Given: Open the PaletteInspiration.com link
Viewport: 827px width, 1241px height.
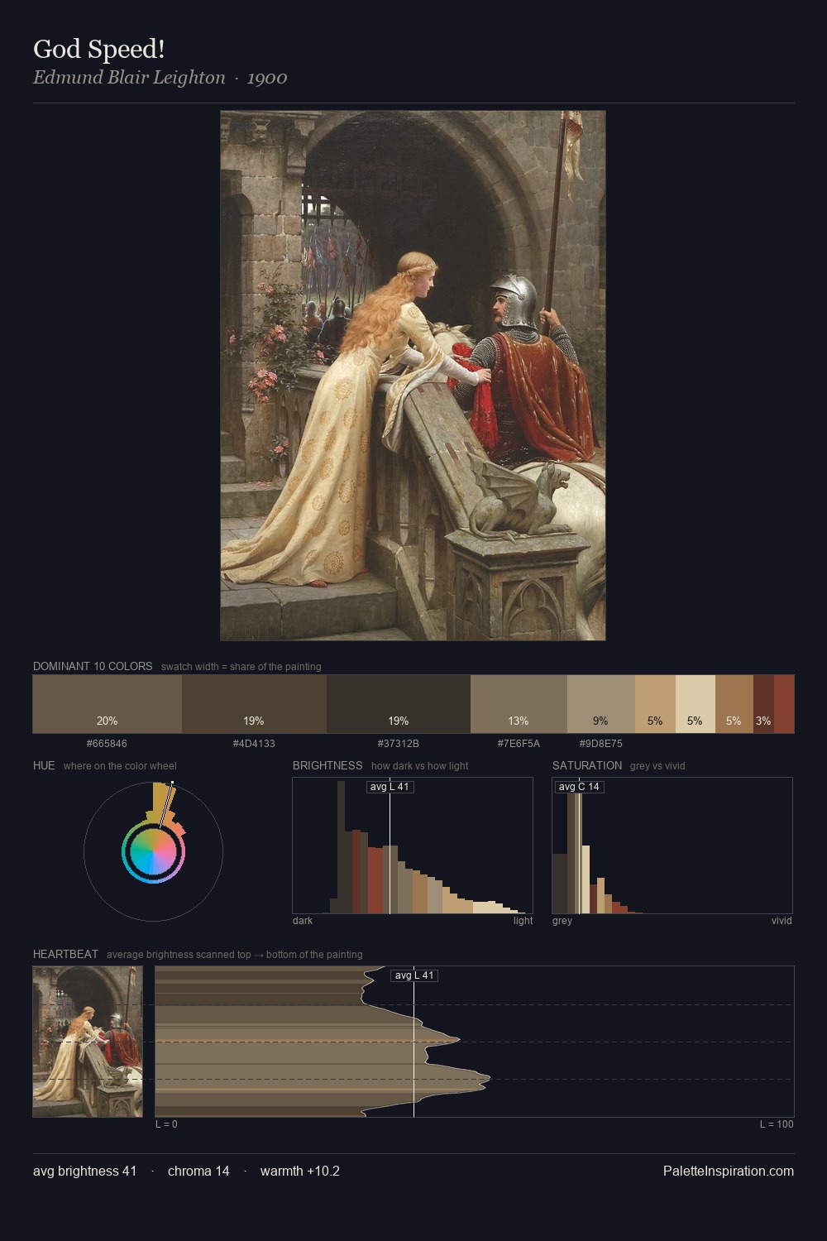Looking at the screenshot, I should [729, 1172].
